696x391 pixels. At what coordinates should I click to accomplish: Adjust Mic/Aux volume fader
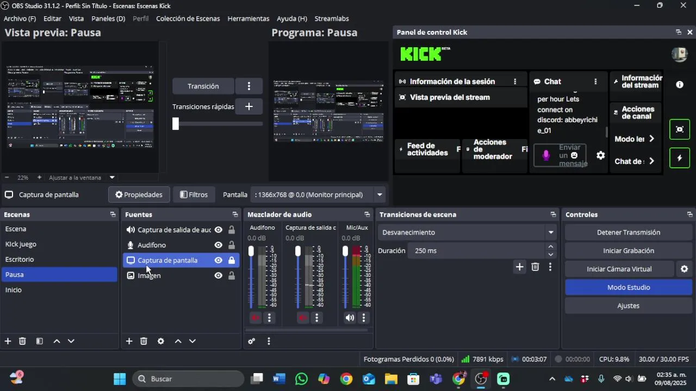click(x=345, y=251)
